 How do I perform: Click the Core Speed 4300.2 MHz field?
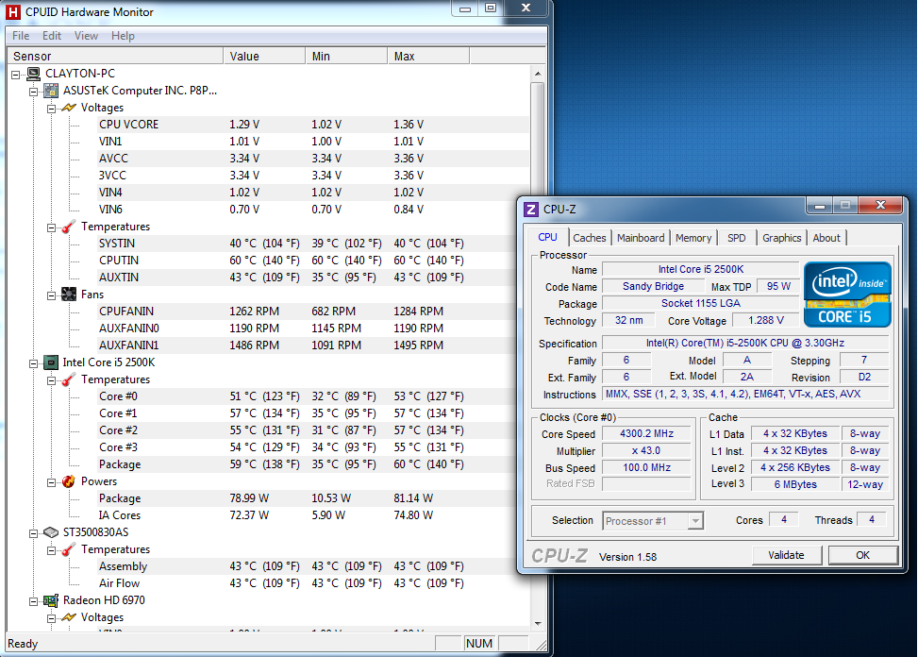[646, 434]
